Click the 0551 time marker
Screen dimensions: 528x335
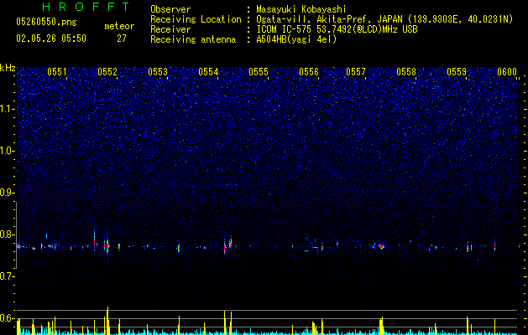coord(57,72)
